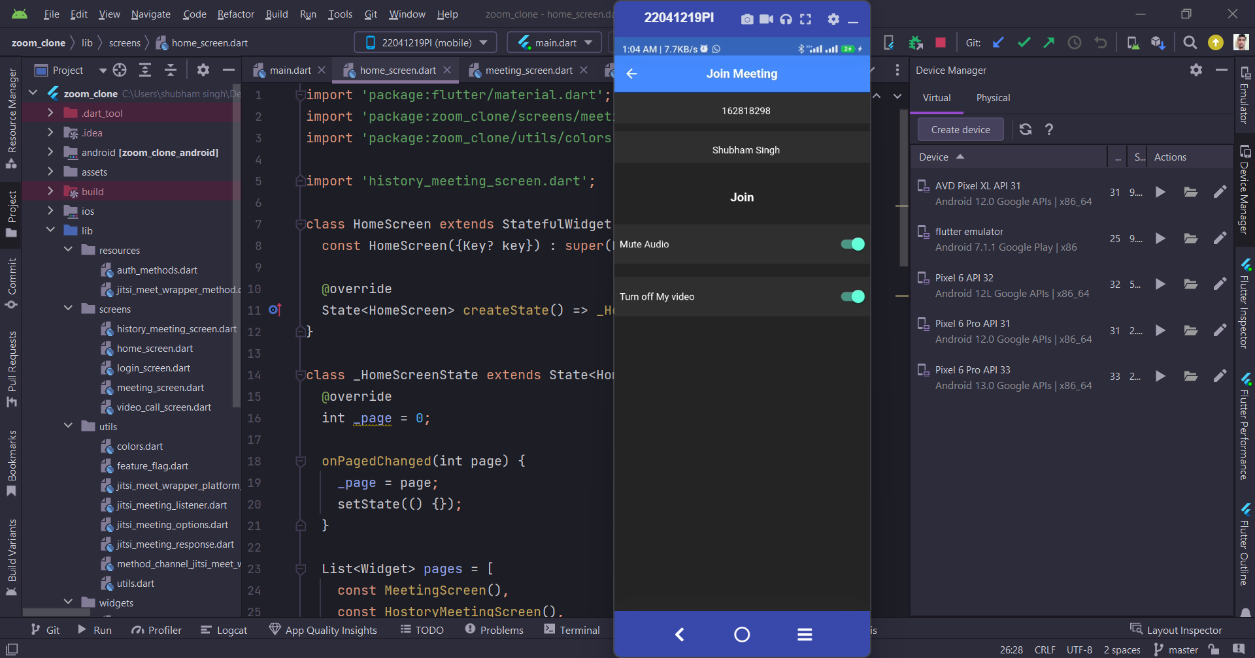Viewport: 1255px width, 658px height.
Task: Expand the .idea folder
Action: 50,133
